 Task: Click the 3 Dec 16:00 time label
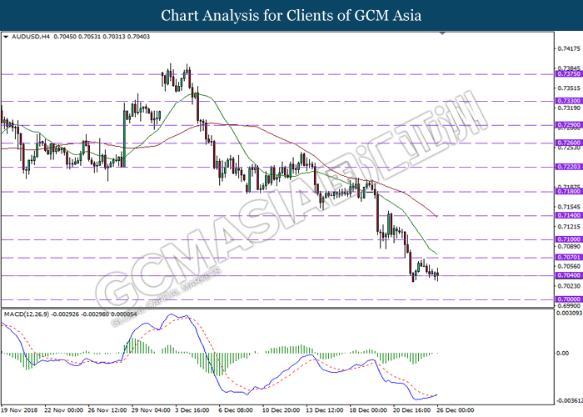(192, 410)
